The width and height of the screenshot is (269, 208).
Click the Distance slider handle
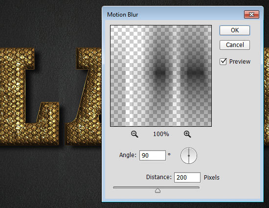click(157, 190)
